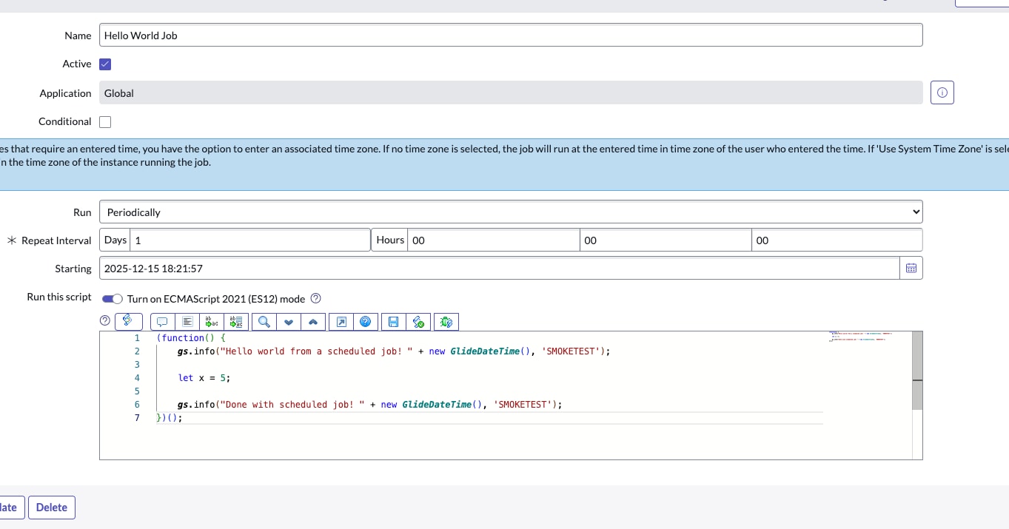This screenshot has height=529, width=1009.
Task: Toggle comments using the comment bubble icon
Action: (161, 321)
